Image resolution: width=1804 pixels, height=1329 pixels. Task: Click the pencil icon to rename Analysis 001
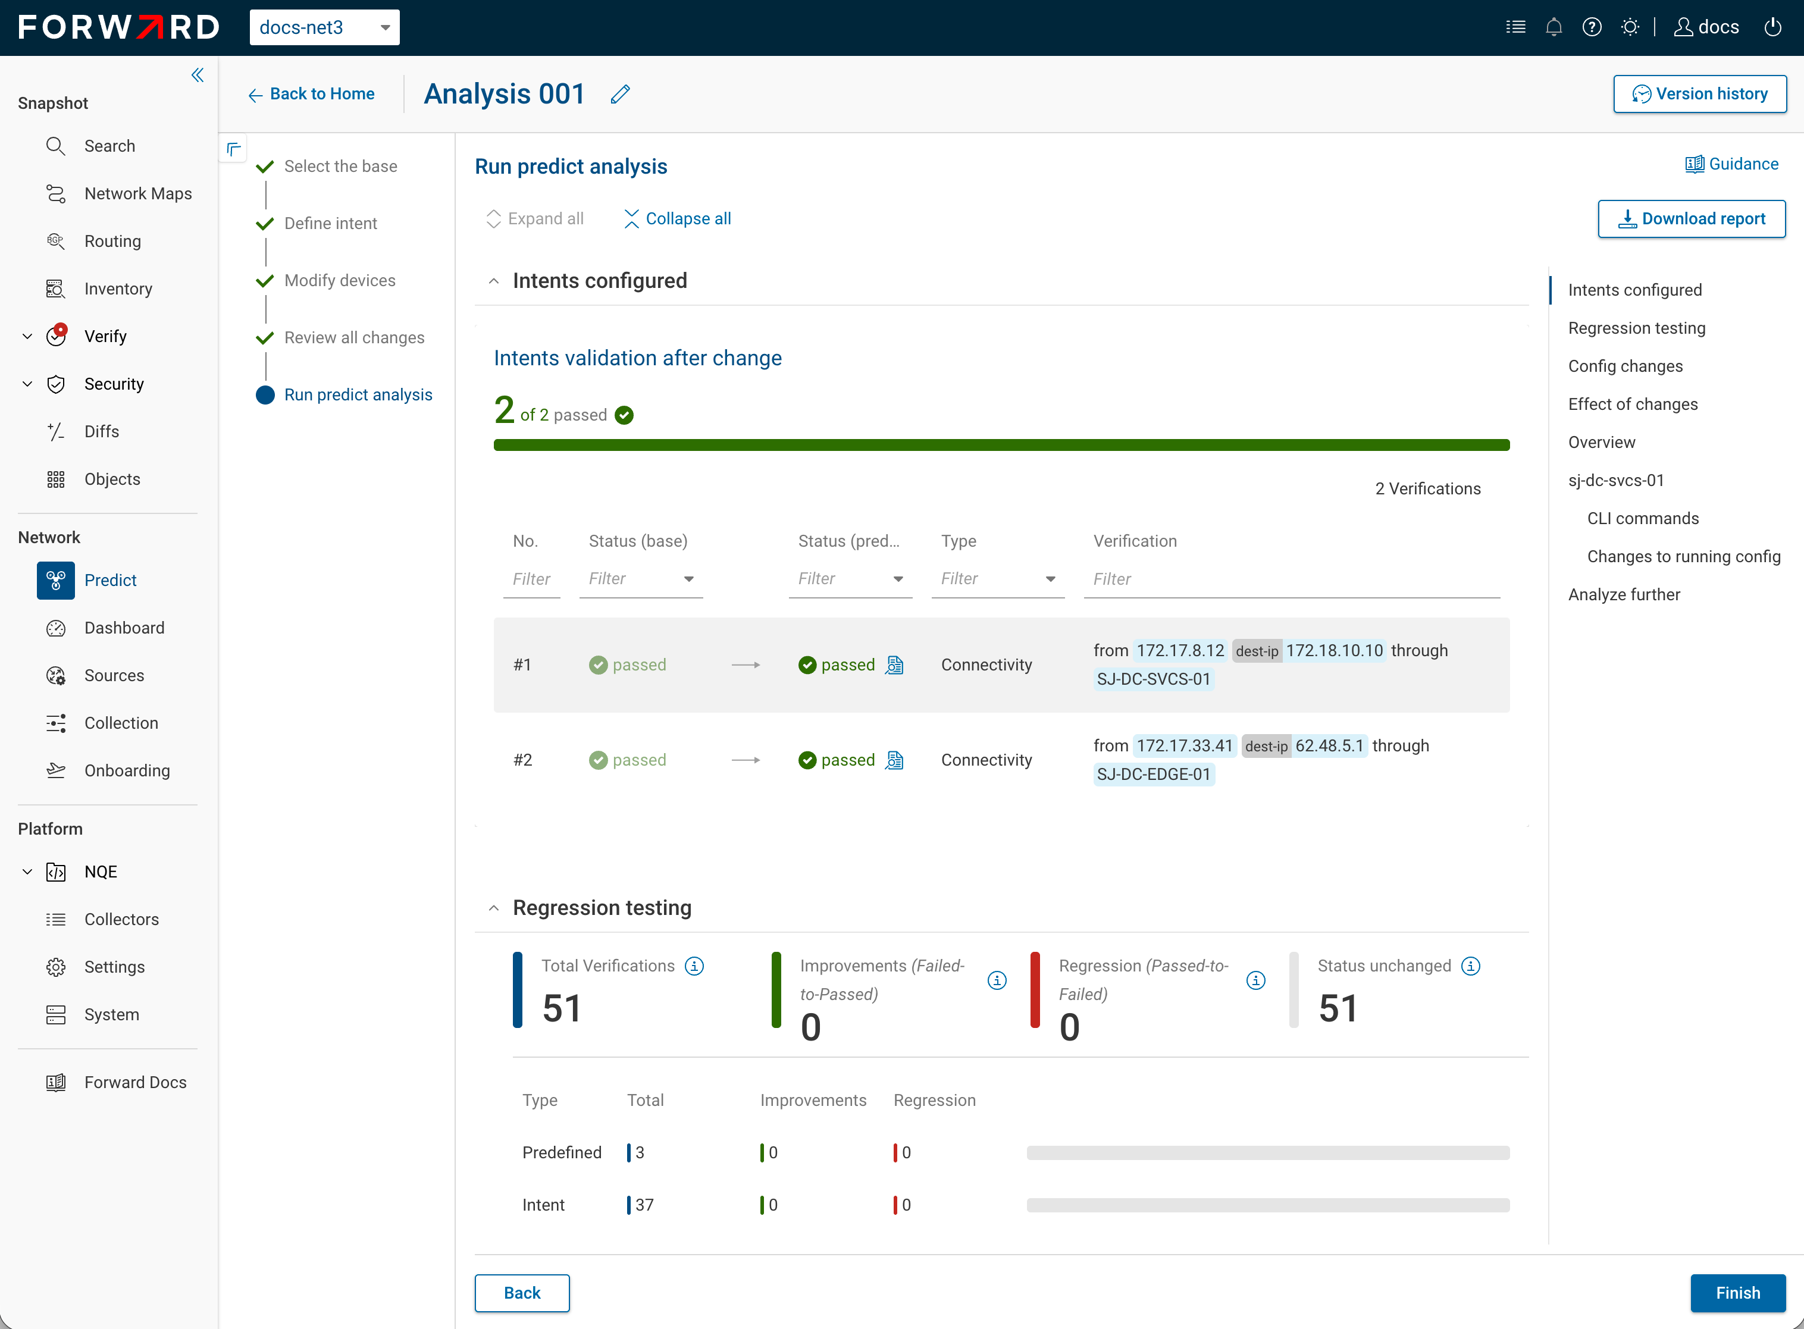point(619,94)
